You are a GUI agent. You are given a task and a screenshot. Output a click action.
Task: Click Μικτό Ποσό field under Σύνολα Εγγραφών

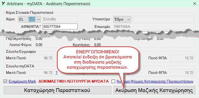coord(41,58)
